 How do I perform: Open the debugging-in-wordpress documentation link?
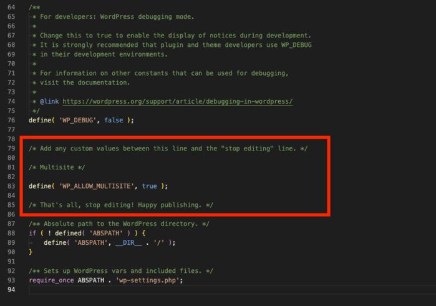177,102
